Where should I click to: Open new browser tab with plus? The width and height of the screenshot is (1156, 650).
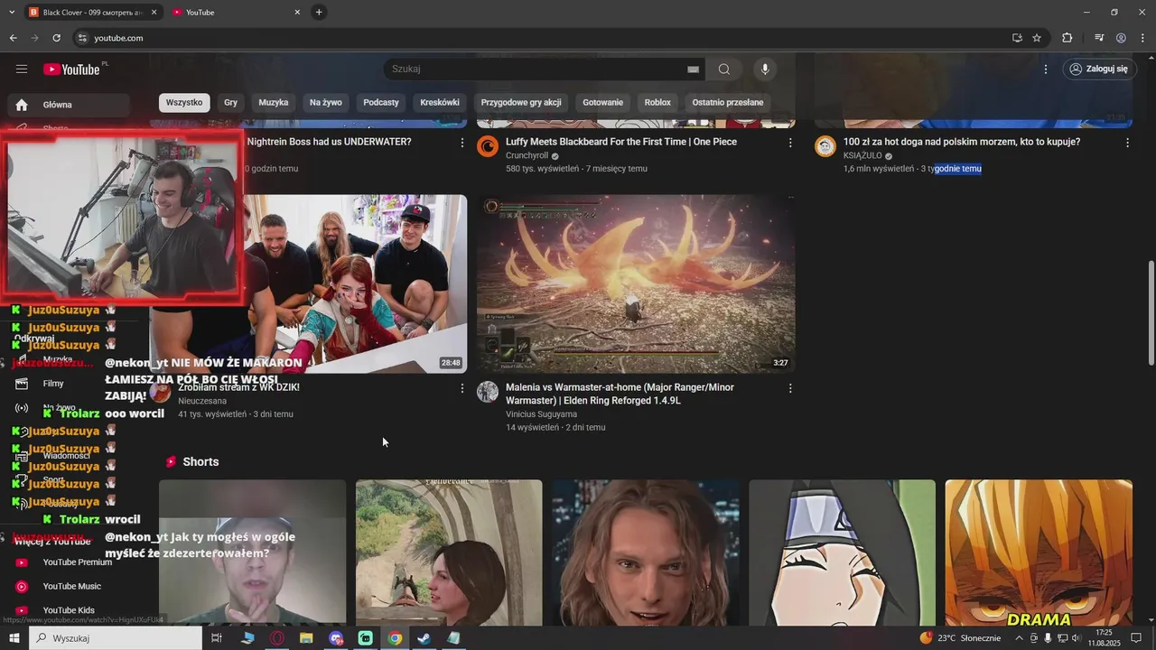(x=319, y=13)
